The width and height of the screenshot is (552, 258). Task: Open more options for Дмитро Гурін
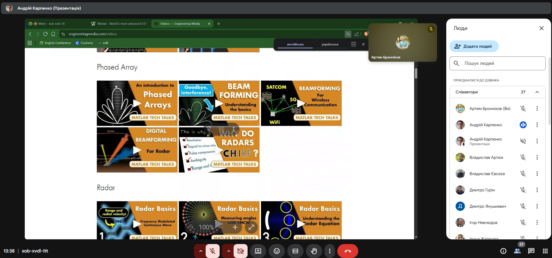click(537, 190)
